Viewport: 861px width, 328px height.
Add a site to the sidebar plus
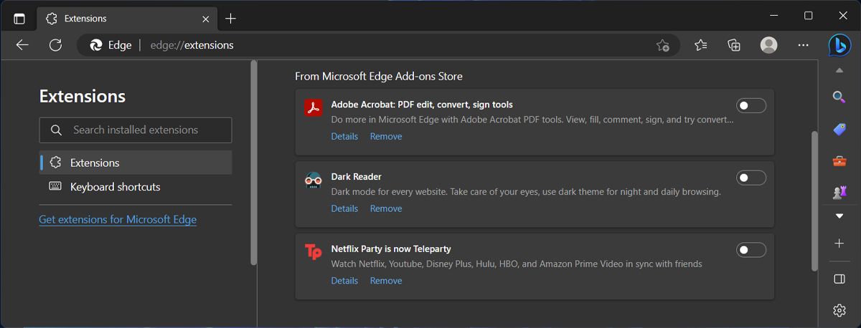click(x=839, y=243)
